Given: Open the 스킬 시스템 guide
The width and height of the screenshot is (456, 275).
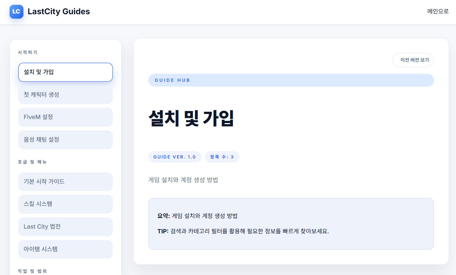Looking at the screenshot, I should [x=65, y=204].
